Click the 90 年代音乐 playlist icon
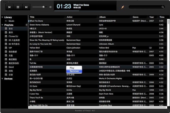The height and width of the screenshot is (113, 170). (6, 44)
